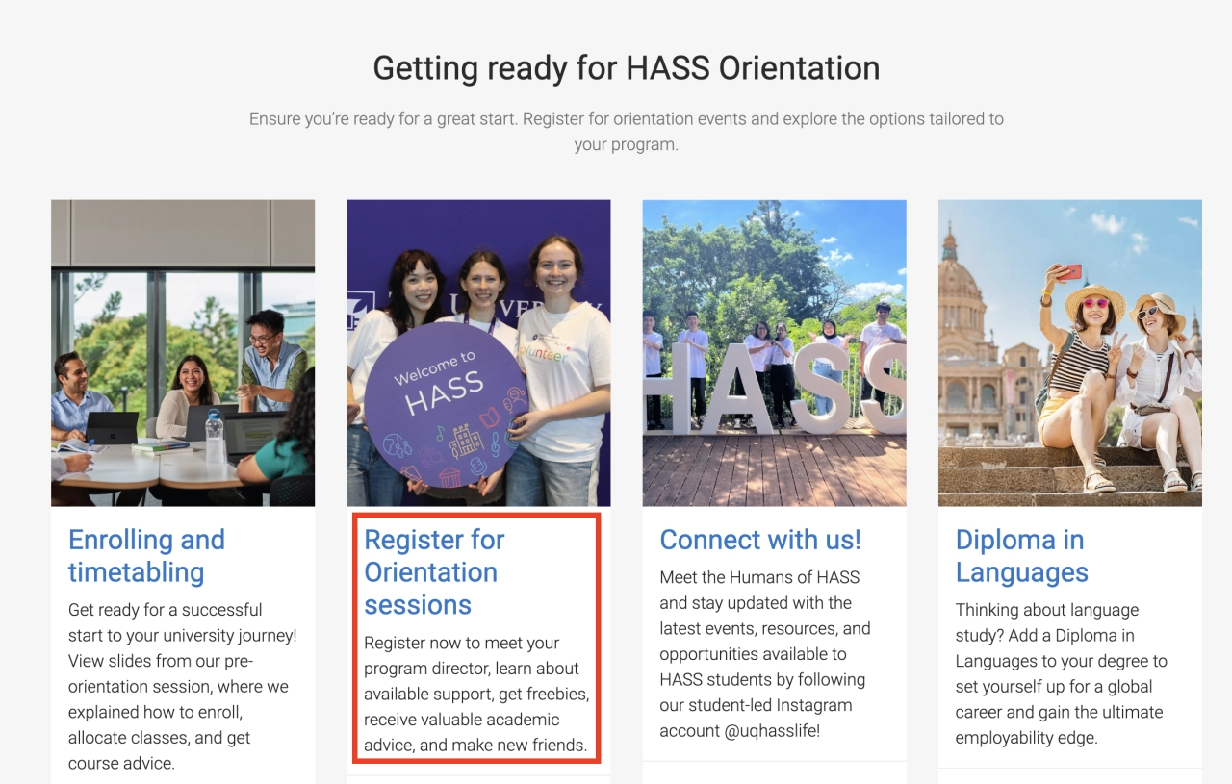
Task: Click the two travellers selfie photo
Action: pyautogui.click(x=1070, y=353)
